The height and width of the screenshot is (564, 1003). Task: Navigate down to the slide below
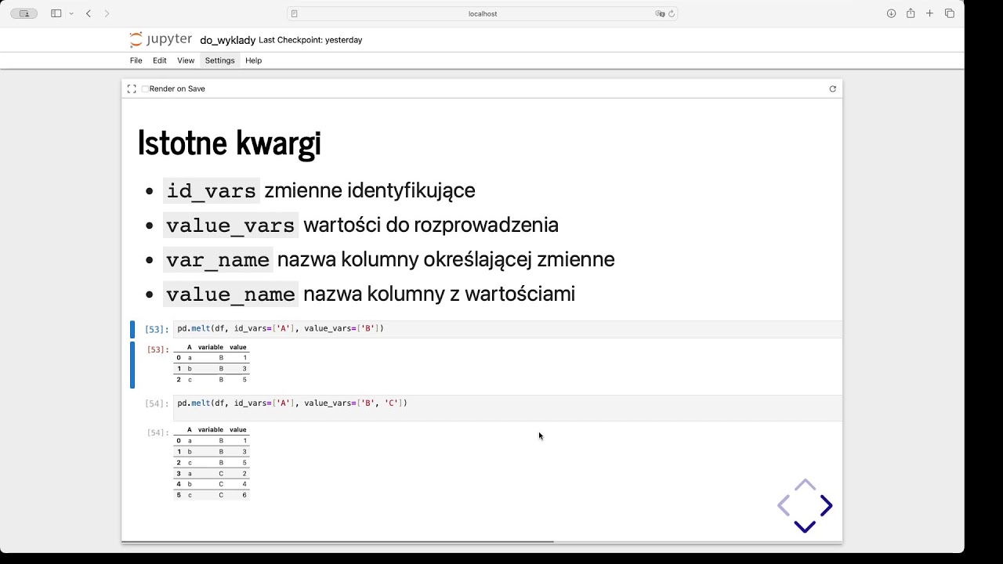805,526
